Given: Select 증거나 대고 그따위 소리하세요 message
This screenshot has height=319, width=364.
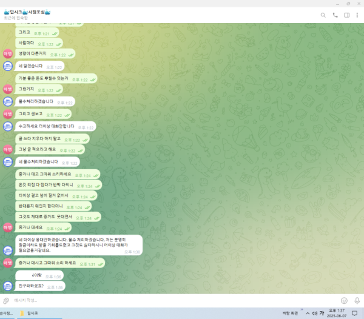Looking at the screenshot, I should pos(58,175).
